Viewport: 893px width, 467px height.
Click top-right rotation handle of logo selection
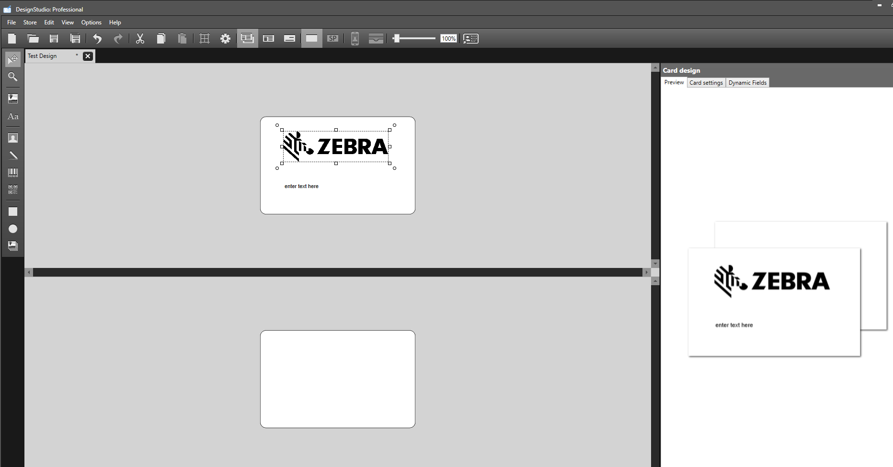click(x=394, y=125)
